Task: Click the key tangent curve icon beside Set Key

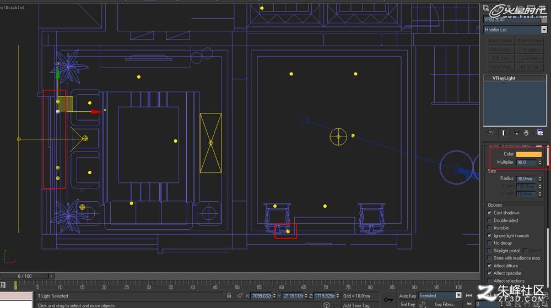Action: point(423,305)
